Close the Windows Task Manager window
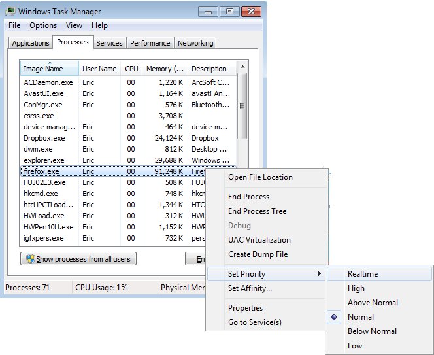Screen dimensions: 434x355 point(252,12)
